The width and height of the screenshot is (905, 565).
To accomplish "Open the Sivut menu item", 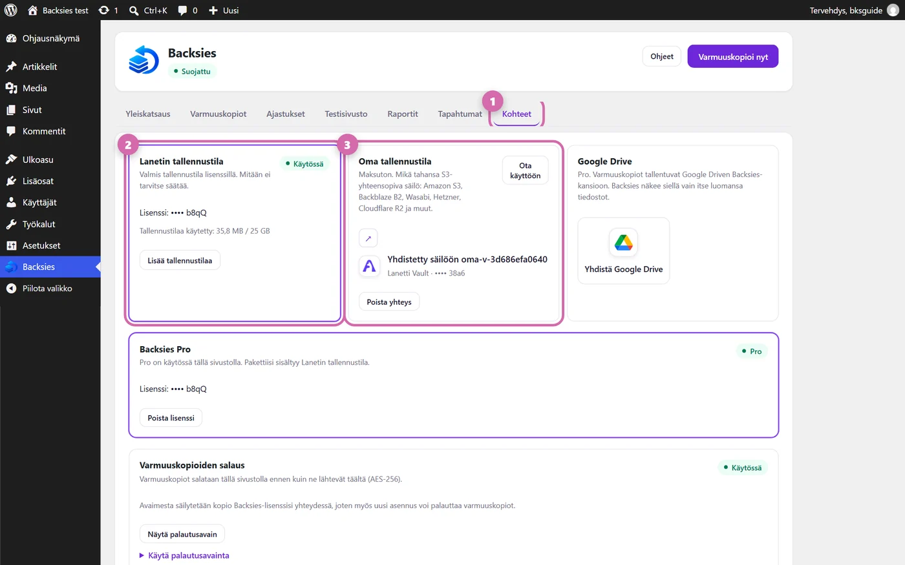I will [50, 110].
